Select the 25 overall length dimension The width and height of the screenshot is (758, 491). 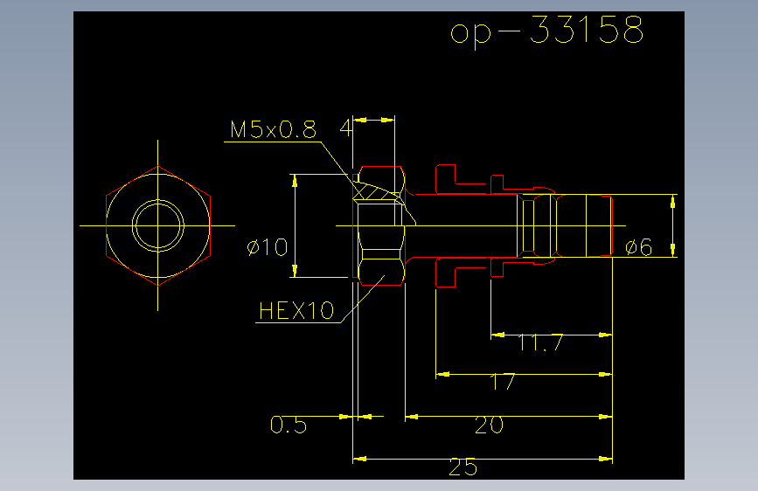pos(463,467)
